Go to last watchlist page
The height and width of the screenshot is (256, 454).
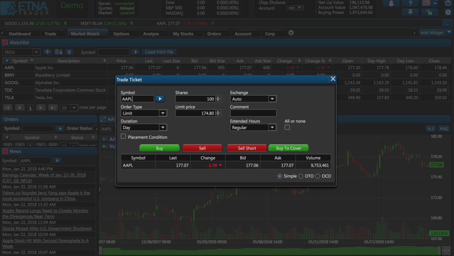(52, 107)
